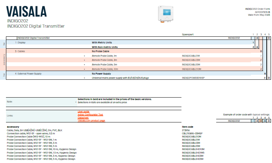The height and width of the screenshot is (163, 272).
Task: Click item code INDIGOCABLEHD1M5
Action: [x=193, y=153]
